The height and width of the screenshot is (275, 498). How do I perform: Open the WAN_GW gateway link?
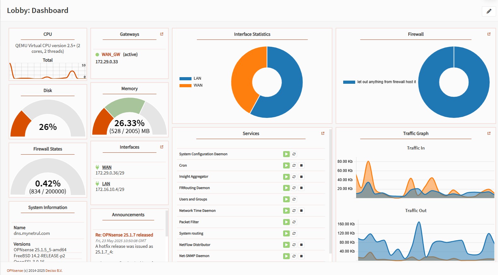click(111, 54)
